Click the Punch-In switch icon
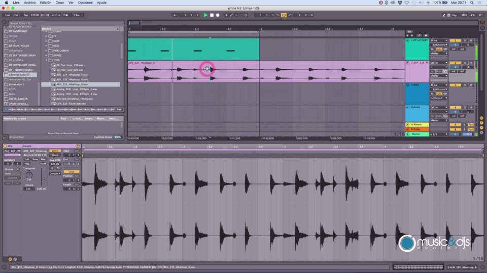 (278, 15)
